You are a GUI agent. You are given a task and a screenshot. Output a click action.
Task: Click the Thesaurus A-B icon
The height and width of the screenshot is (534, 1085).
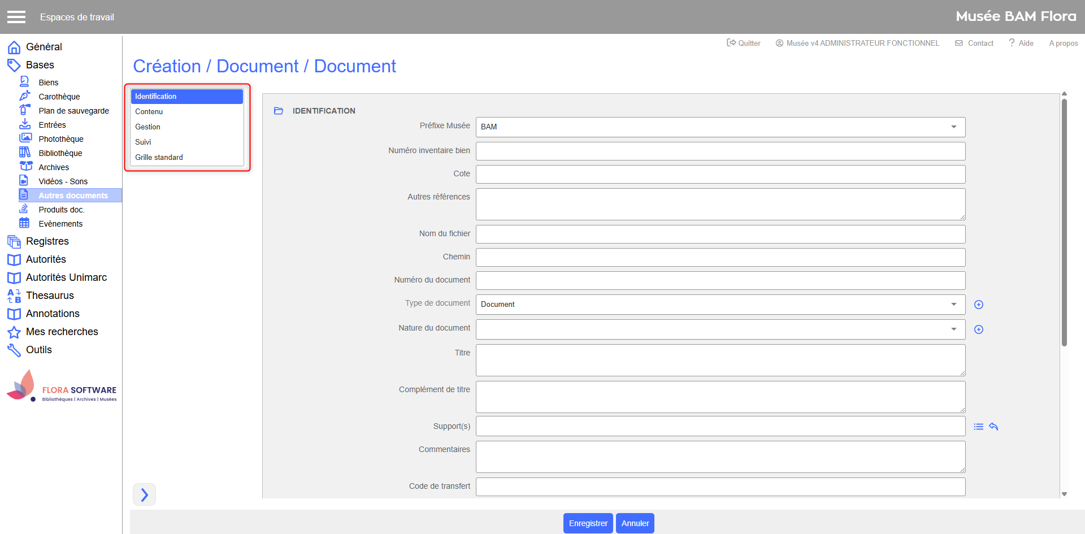pos(14,296)
